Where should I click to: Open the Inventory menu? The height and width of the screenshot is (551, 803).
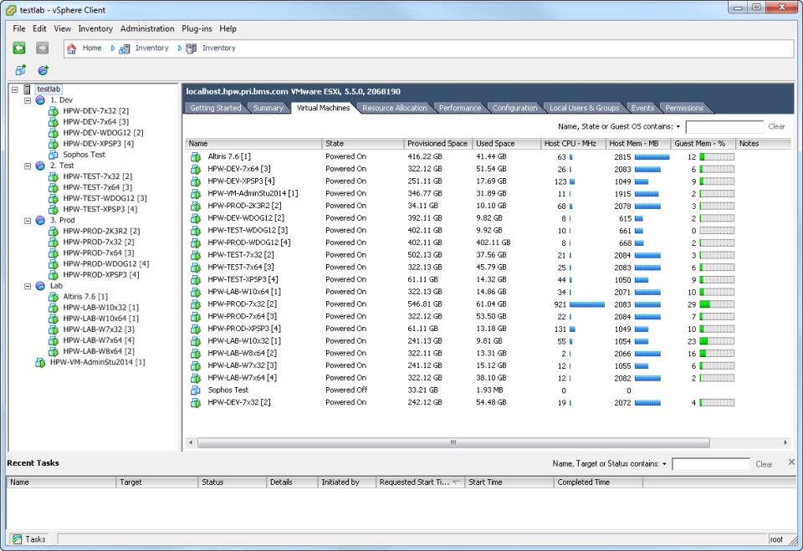95,28
